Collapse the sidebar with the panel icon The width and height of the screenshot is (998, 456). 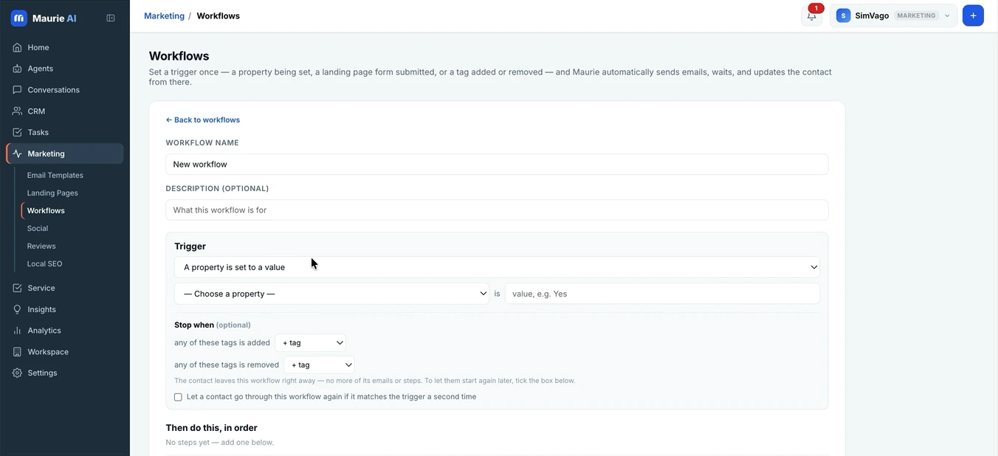111,18
